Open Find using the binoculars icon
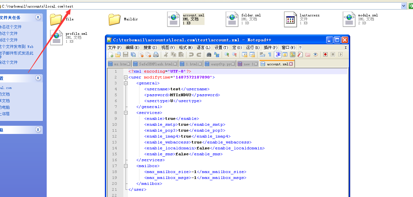The image size is (413, 197). (209, 55)
